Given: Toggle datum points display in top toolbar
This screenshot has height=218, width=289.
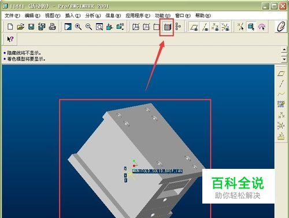Looking at the screenshot, I should (215, 27).
